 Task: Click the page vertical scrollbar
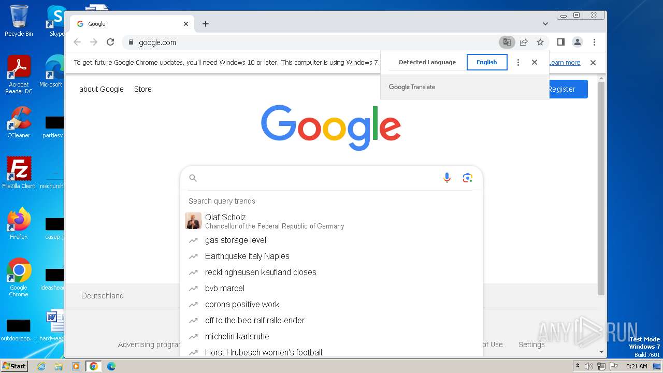601,189
